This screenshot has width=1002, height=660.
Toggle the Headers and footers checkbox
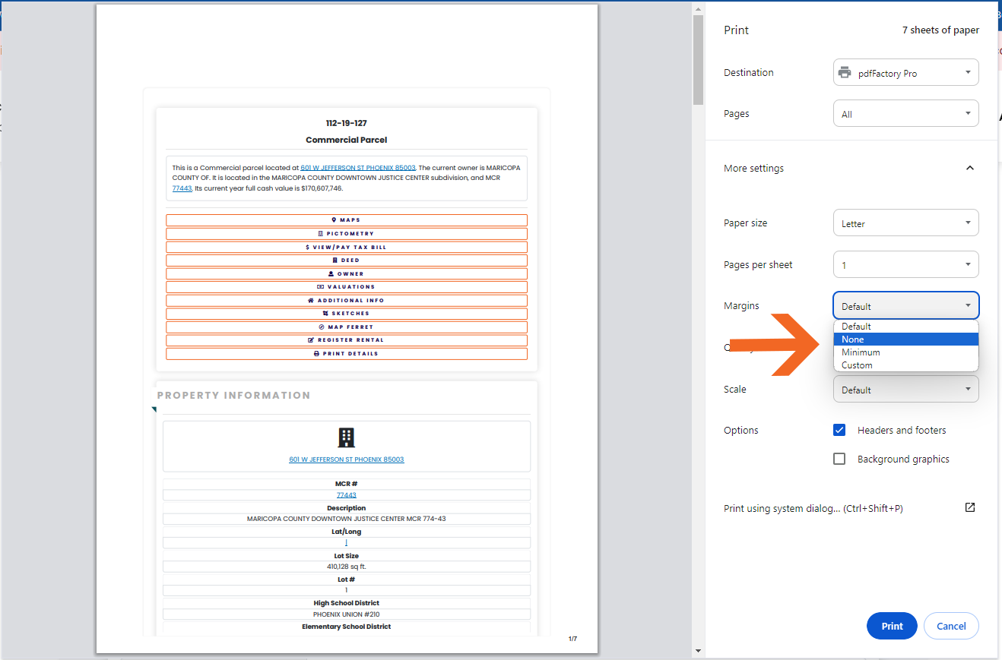click(x=839, y=430)
